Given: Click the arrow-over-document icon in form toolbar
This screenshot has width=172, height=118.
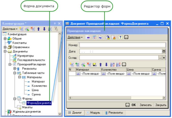Looking at the screenshot, I should coord(108,37).
